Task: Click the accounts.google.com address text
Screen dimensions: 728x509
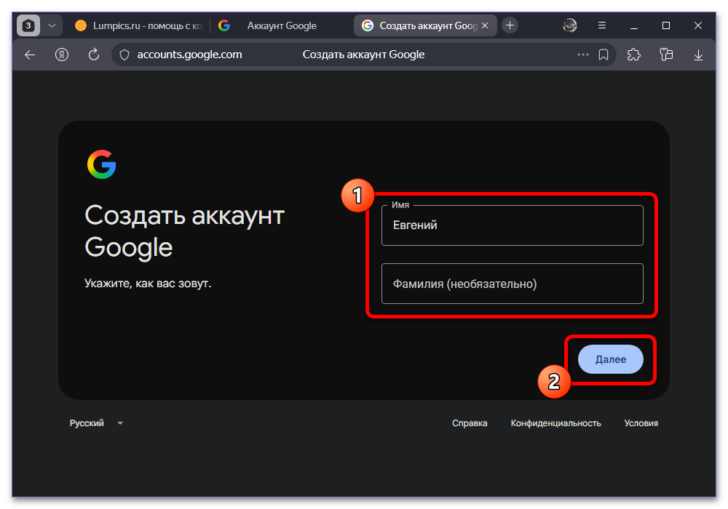Action: [x=189, y=55]
